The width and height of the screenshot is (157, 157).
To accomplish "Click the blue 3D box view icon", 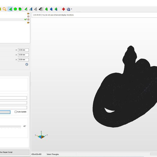I will pyautogui.click(x=68, y=9).
